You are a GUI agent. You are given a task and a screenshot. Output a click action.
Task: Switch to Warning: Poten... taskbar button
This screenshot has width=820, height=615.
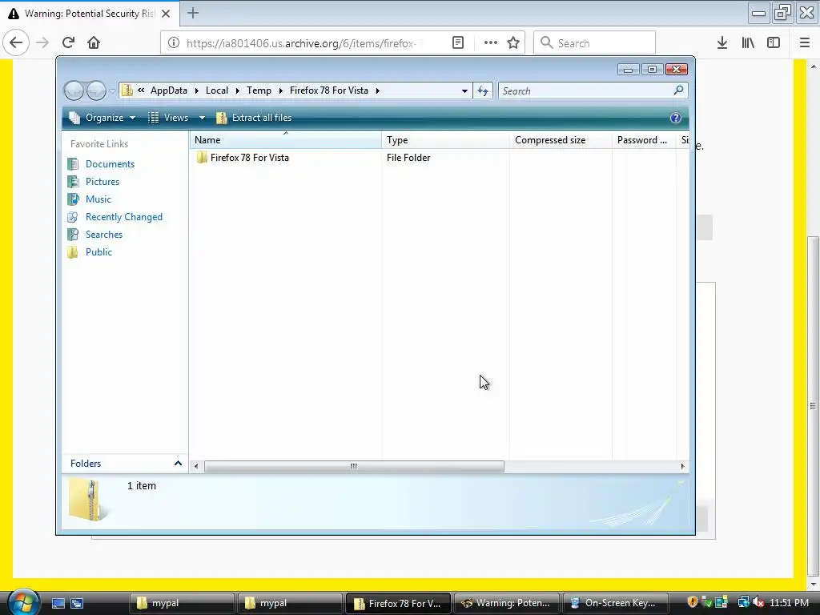[x=506, y=603]
